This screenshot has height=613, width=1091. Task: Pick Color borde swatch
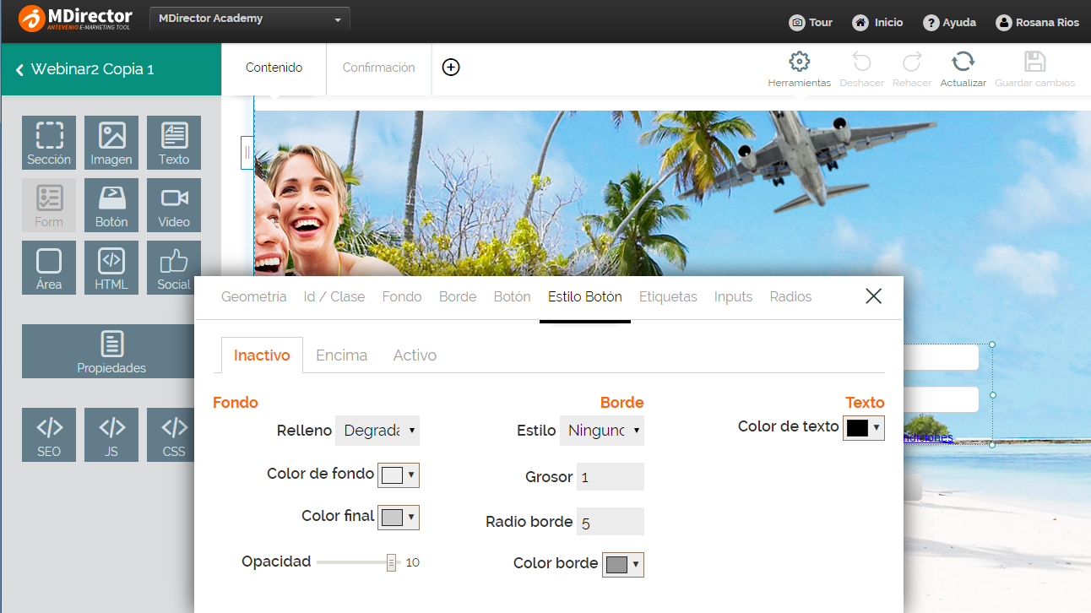[623, 564]
